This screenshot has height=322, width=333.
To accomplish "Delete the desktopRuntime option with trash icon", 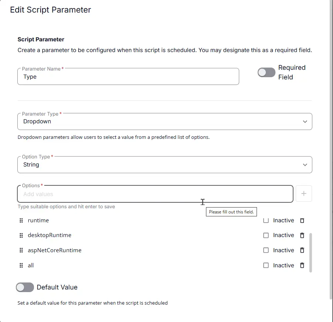I will tap(302, 235).
